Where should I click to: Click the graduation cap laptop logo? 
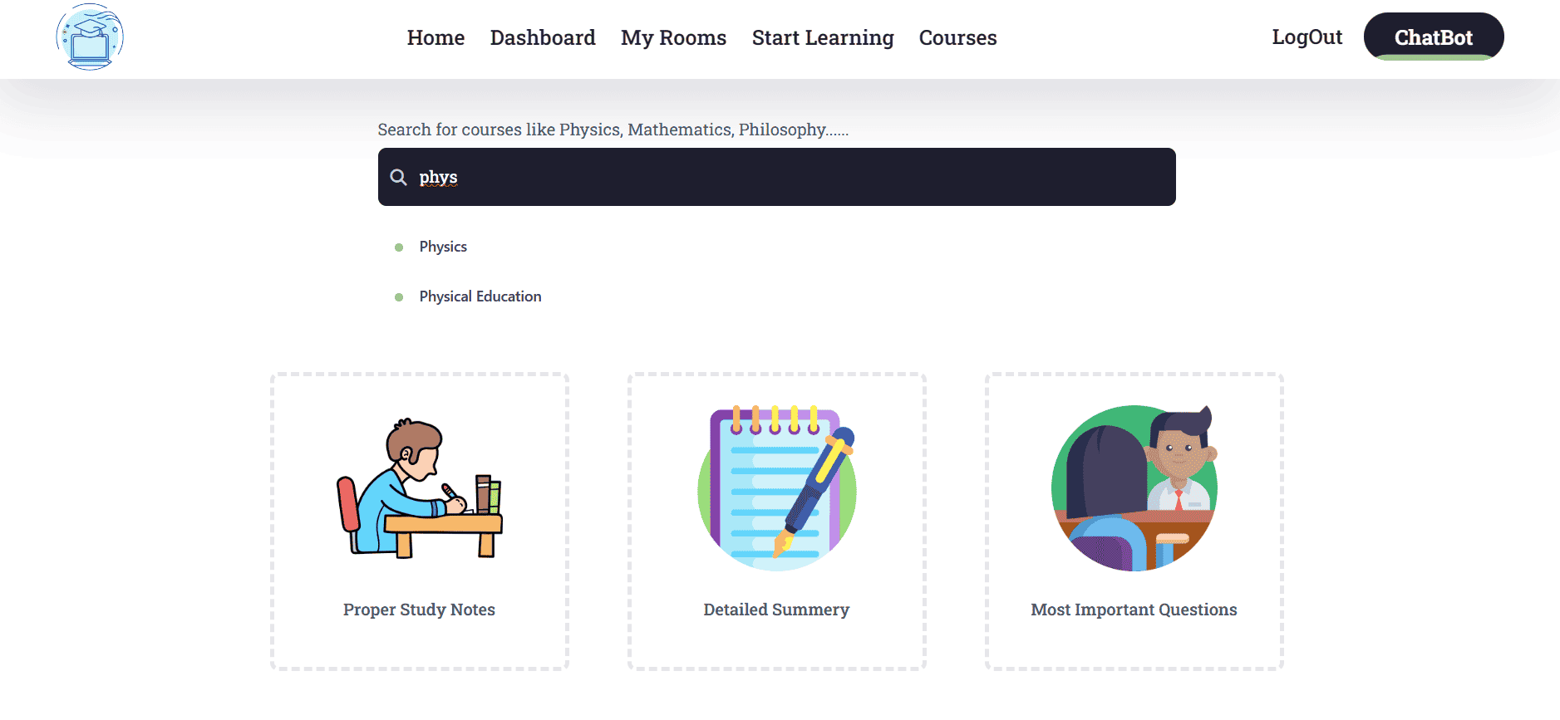pos(90,37)
